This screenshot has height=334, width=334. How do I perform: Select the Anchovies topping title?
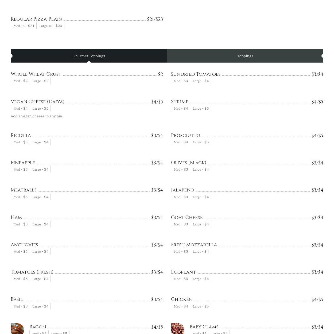click(24, 245)
